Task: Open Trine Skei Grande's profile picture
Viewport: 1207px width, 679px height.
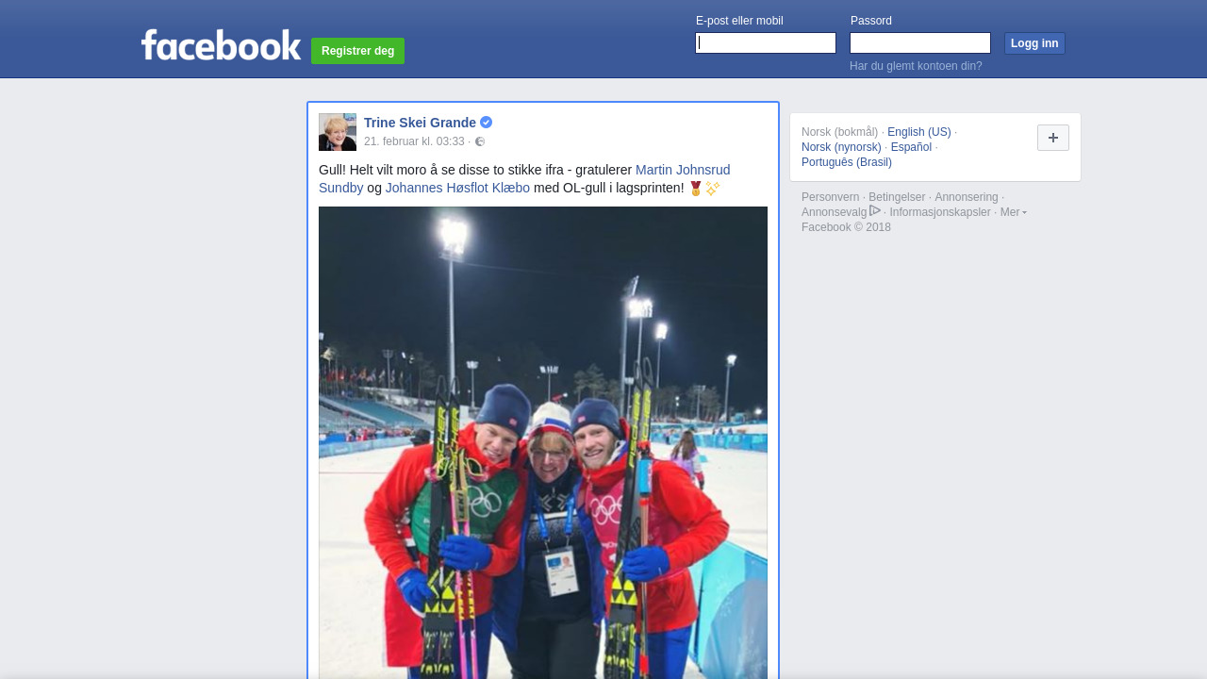Action: tap(338, 132)
